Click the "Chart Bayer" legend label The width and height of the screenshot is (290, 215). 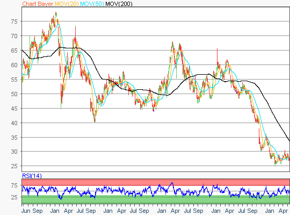[38, 4]
